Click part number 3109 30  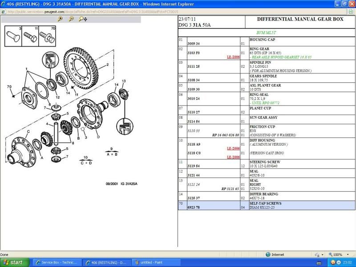[194, 89]
